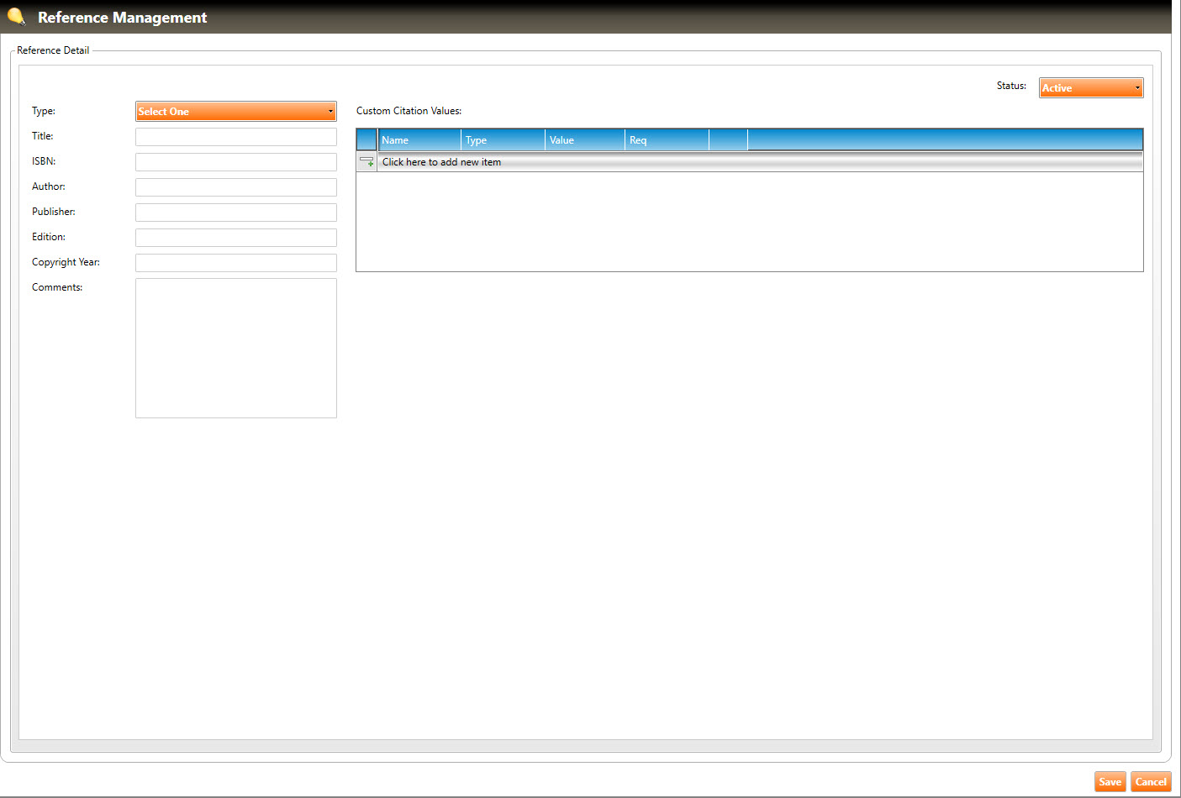Click the lightbulb icon beside Reference Management

[x=16, y=16]
